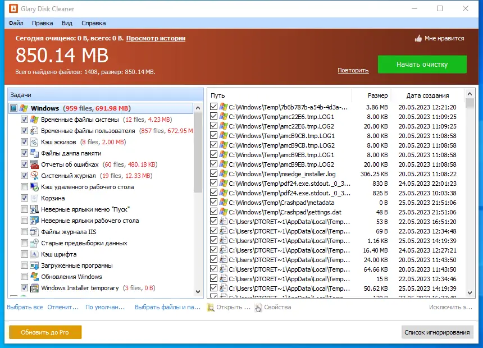Sort by the Путь column header
Viewport: 483px width, 348px height.
(x=280, y=95)
